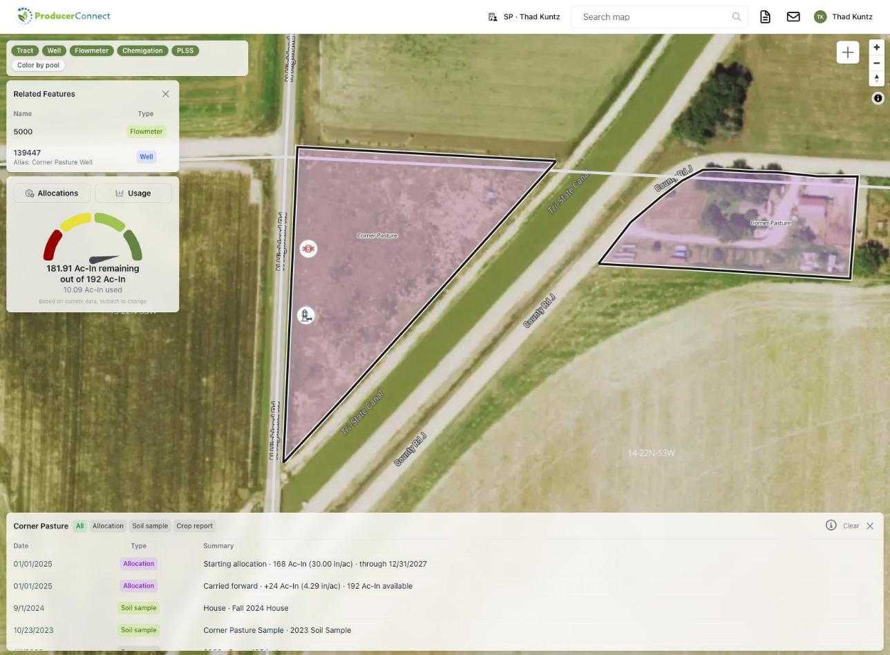The width and height of the screenshot is (890, 655).
Task: Show map attribution info icon
Action: (878, 99)
